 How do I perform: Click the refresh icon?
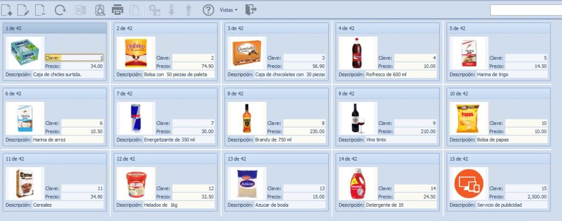[60, 10]
